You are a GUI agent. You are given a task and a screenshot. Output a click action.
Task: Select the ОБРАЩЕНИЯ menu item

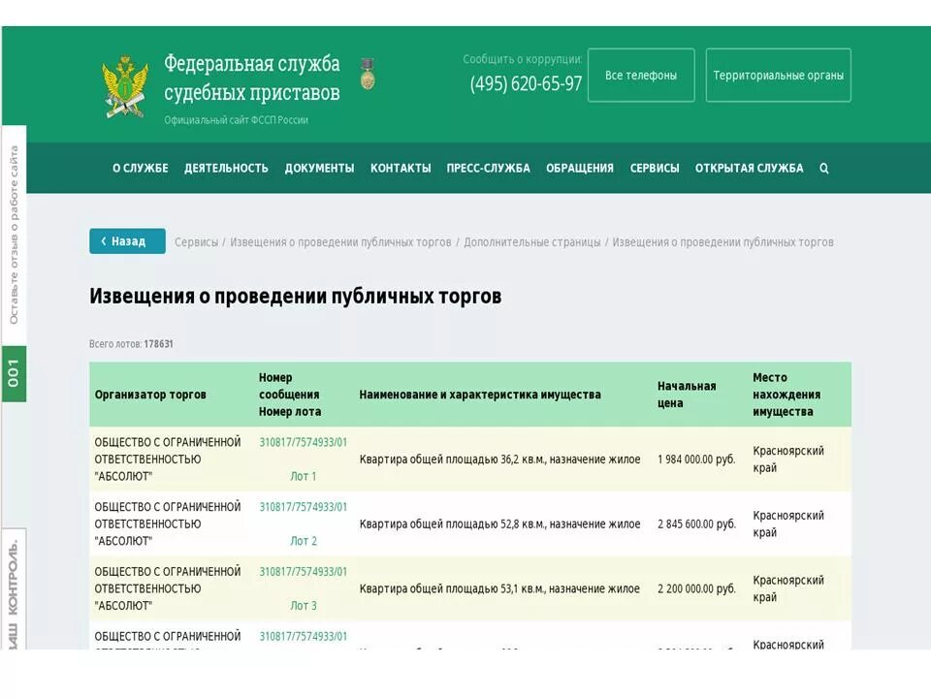coord(581,168)
